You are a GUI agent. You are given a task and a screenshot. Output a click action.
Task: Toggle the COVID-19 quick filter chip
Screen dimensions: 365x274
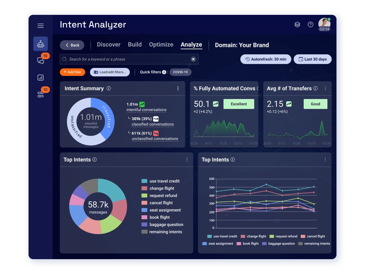point(180,72)
